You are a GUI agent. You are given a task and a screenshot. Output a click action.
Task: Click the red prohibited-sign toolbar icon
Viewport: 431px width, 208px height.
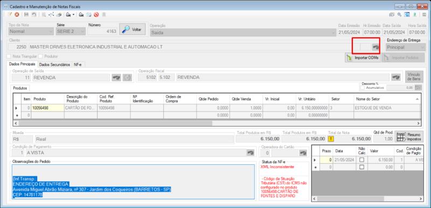click(x=96, y=15)
